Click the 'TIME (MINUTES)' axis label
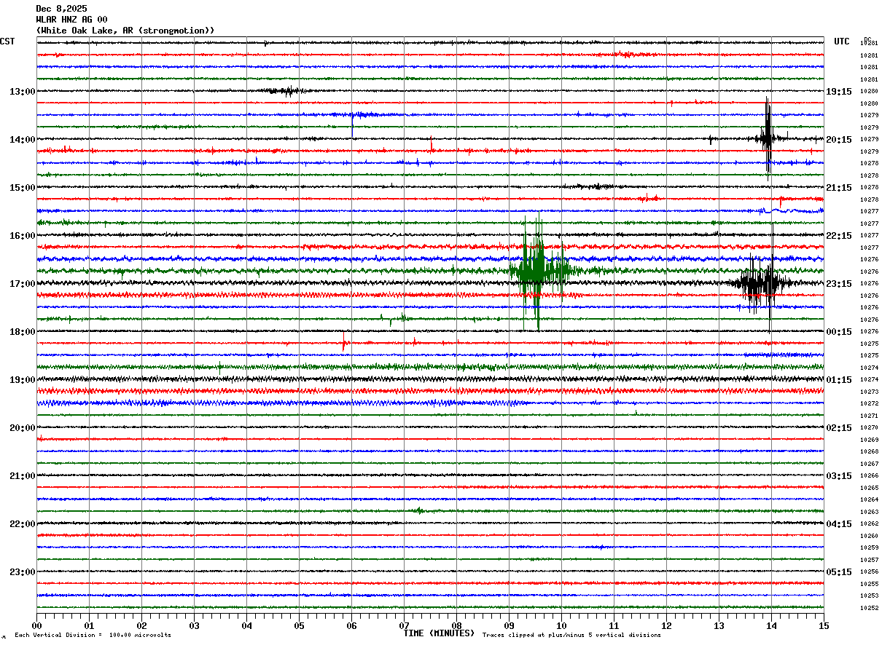 click(x=439, y=633)
